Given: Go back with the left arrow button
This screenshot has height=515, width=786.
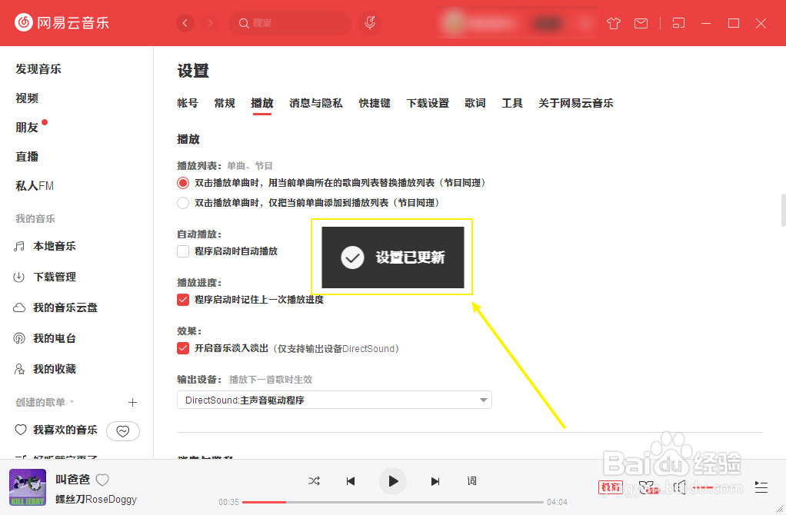Looking at the screenshot, I should (x=185, y=23).
